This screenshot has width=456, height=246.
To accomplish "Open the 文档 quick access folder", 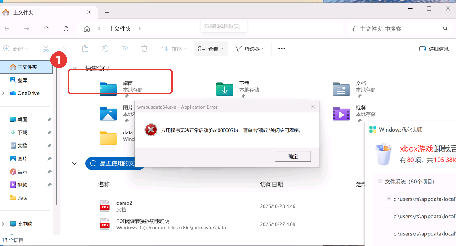I will (341, 89).
